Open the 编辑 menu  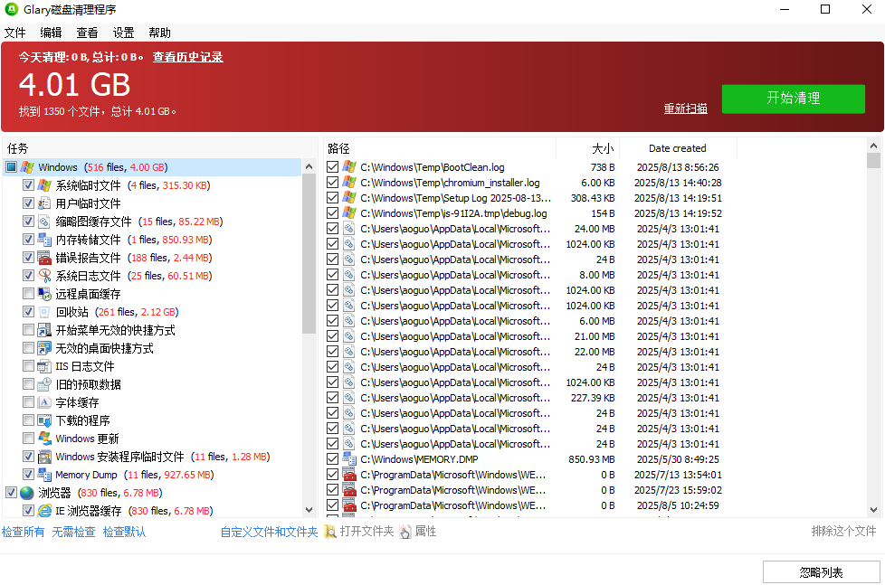click(x=51, y=33)
